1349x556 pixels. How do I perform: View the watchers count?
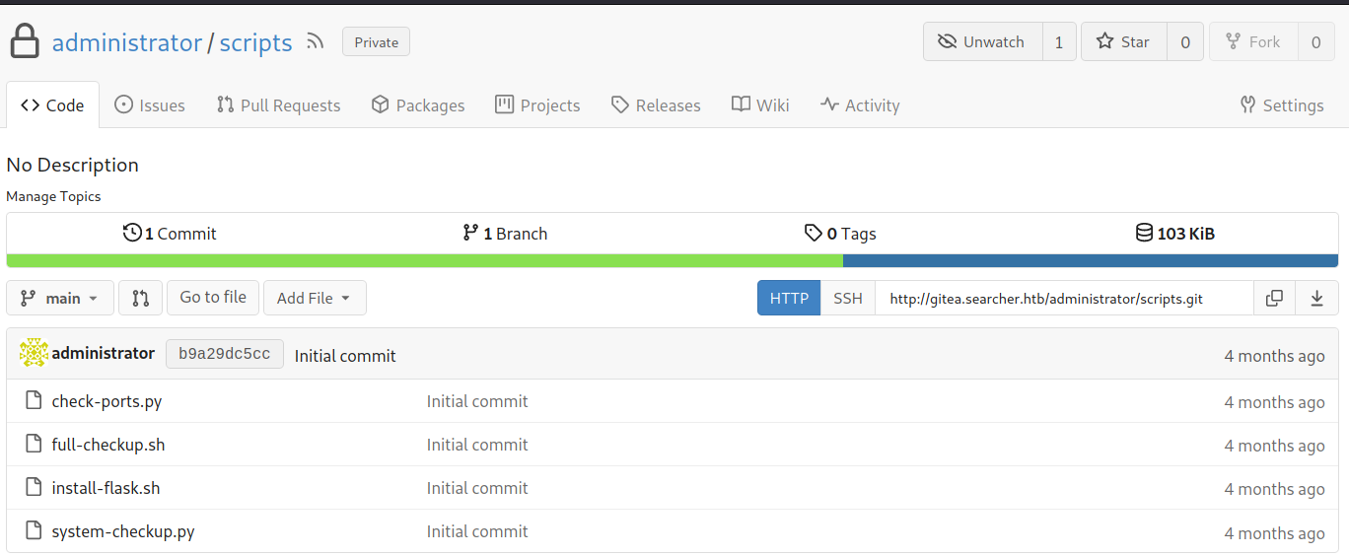[x=1059, y=41]
